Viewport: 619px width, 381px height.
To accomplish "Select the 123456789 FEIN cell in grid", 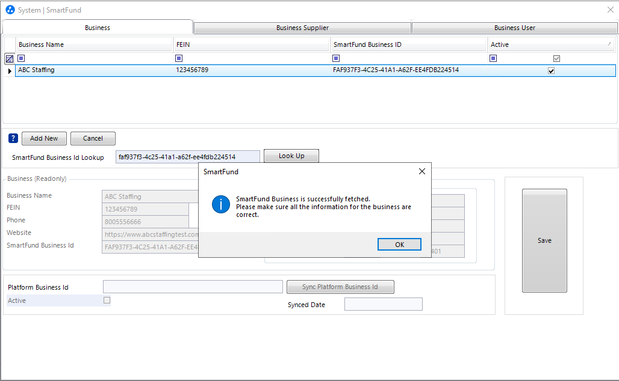I will (252, 70).
